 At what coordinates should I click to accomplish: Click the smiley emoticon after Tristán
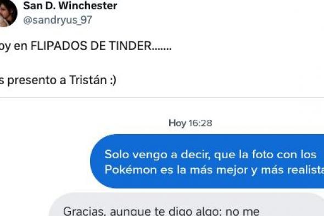[x=113, y=80]
